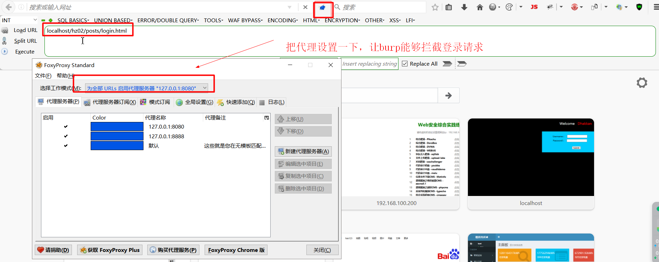
Task: Switch to the 日志(L) tab
Action: tap(272, 102)
